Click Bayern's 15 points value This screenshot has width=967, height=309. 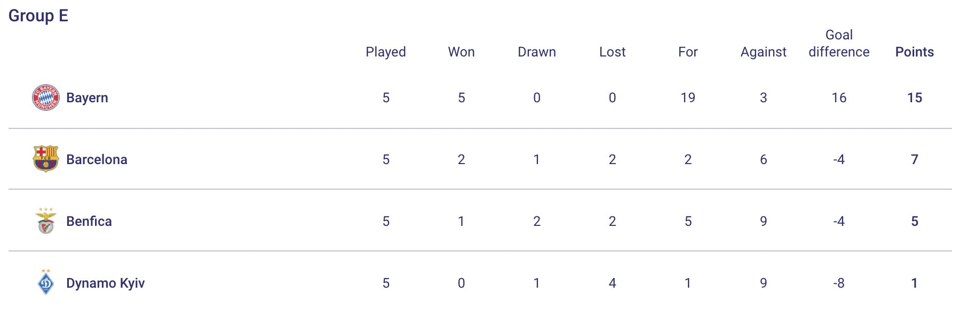915,98
